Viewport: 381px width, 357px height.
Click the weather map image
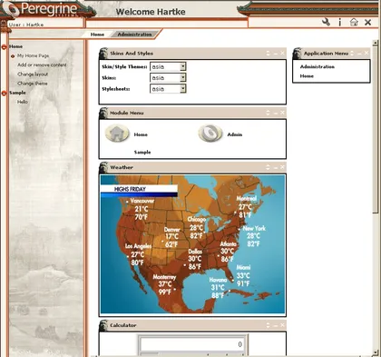192,244
